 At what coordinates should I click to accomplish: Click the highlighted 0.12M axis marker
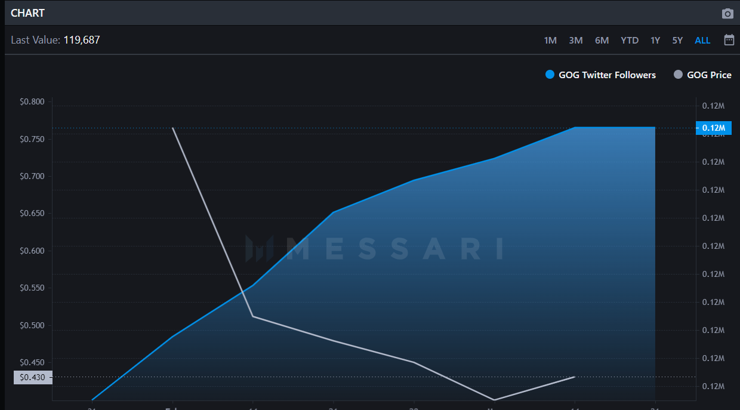point(713,128)
